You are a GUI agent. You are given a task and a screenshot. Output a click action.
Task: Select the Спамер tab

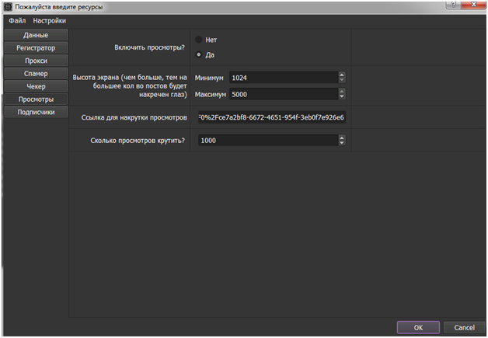(x=35, y=74)
